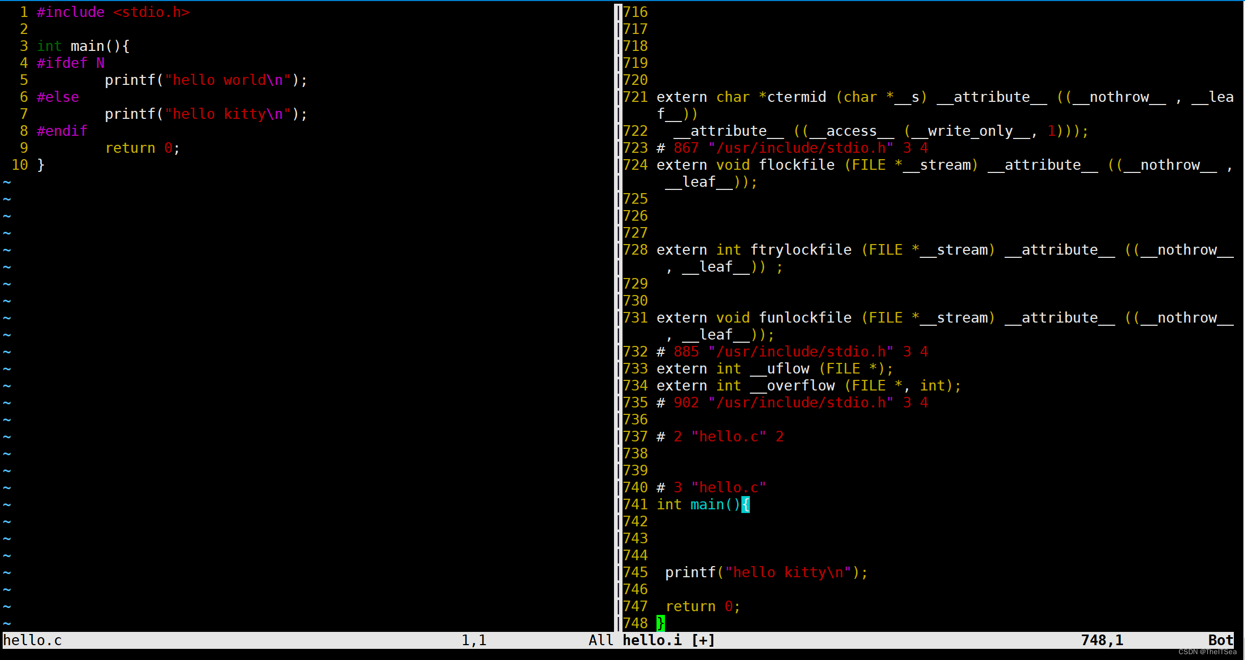The height and width of the screenshot is (660, 1245).
Task: Place cursor on printf "hello kitty\n" in hello.c
Action: 206,114
